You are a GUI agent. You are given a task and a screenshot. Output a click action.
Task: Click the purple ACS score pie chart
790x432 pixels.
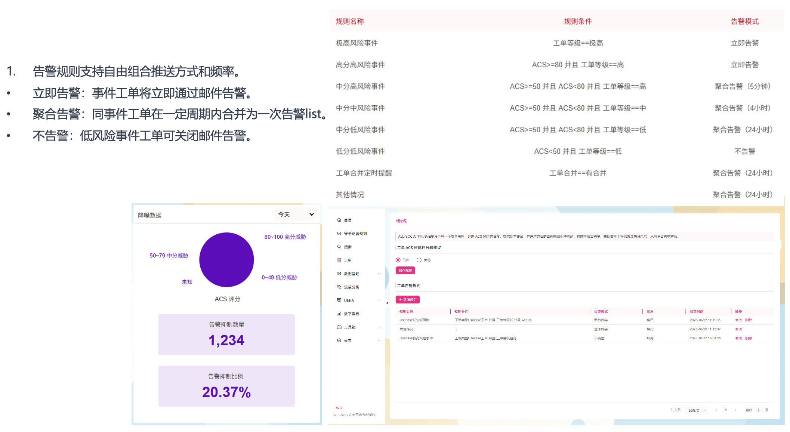coord(226,260)
